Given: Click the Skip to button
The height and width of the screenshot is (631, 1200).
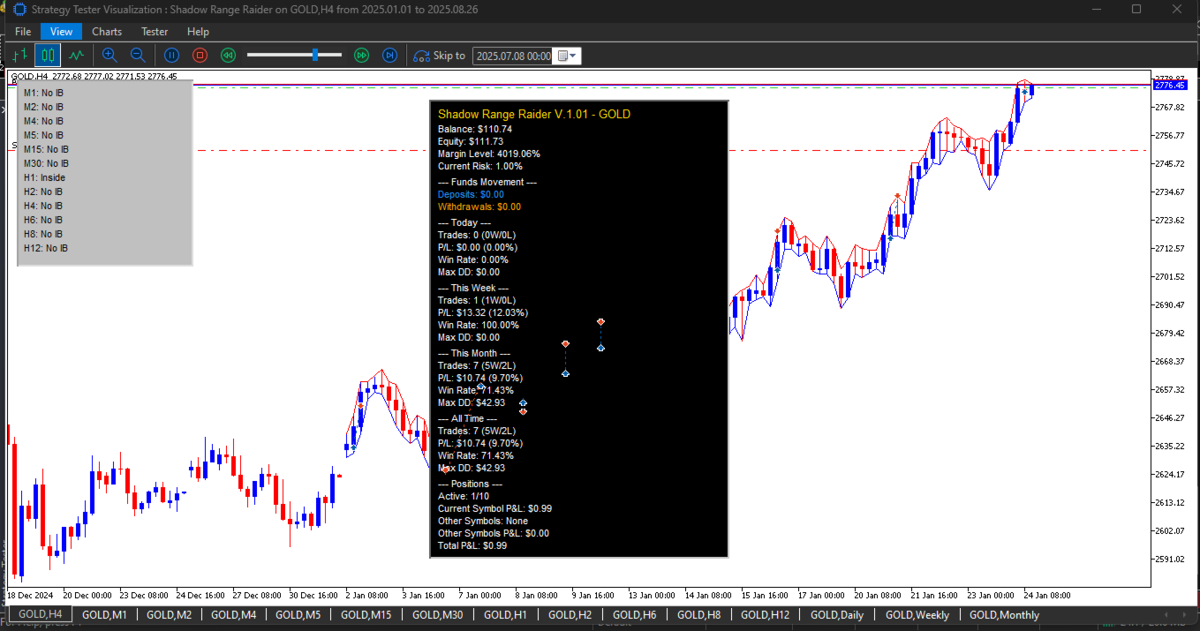Looking at the screenshot, I should point(439,56).
